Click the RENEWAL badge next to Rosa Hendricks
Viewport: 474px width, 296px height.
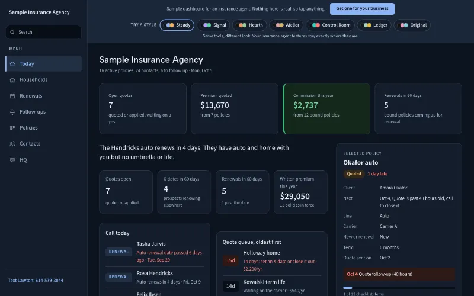118,277
